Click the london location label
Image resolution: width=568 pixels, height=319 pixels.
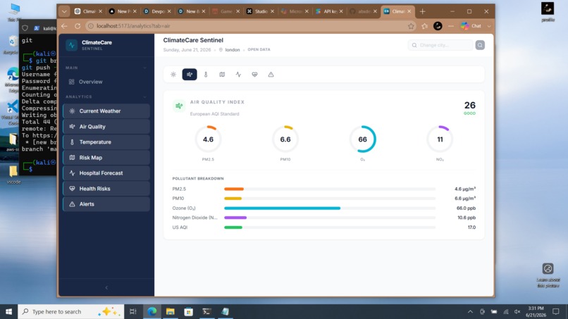(x=233, y=50)
